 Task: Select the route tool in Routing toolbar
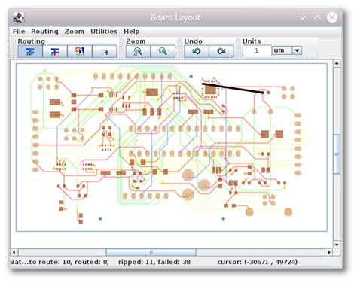click(30, 52)
